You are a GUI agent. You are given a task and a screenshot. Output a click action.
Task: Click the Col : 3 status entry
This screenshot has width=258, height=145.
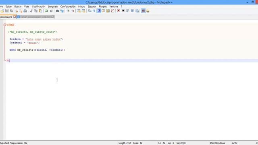[x=171, y=143]
